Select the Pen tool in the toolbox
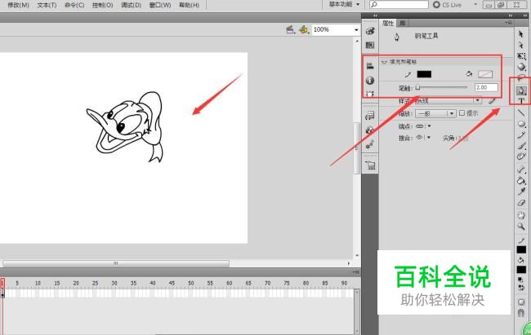Viewport: 531px width, 335px height. [x=521, y=90]
